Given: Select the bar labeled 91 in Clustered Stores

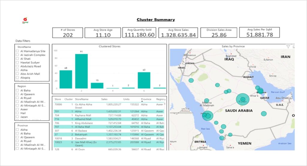Looking at the screenshot, I should pyautogui.click(x=81, y=71).
